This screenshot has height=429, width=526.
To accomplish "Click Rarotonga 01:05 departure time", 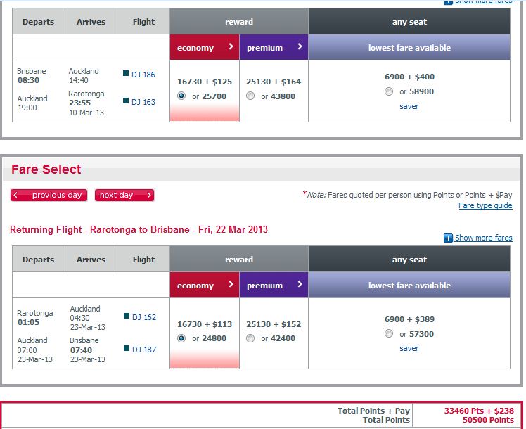I will pyautogui.click(x=29, y=322).
